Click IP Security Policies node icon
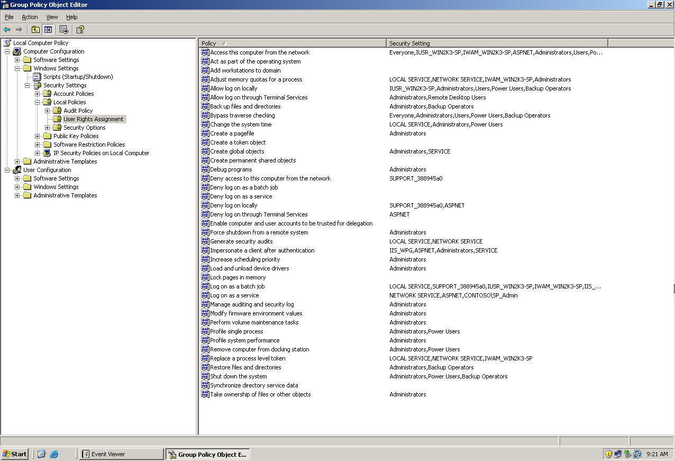Image resolution: width=675 pixels, height=461 pixels. (x=47, y=153)
